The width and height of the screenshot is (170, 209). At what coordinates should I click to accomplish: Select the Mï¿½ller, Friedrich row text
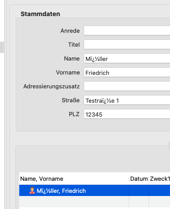[61, 191]
